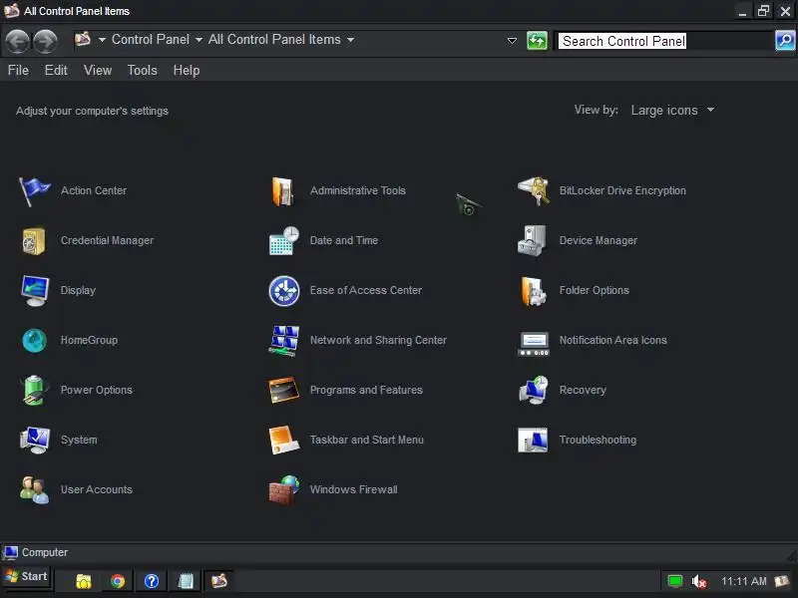Click the Control Panel breadcrumb
The width and height of the screenshot is (798, 598).
click(x=151, y=40)
